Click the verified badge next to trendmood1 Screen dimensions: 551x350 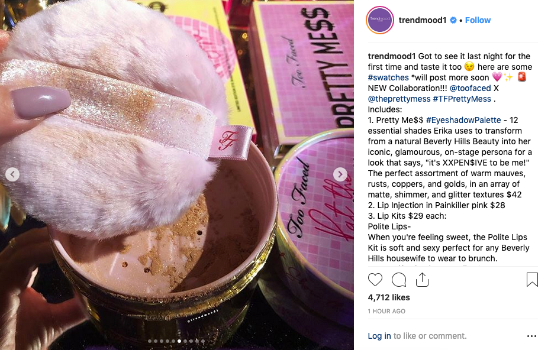pyautogui.click(x=453, y=20)
